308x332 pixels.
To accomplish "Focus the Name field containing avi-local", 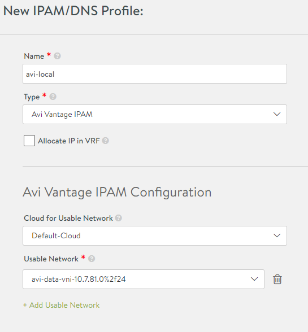I will click(155, 73).
